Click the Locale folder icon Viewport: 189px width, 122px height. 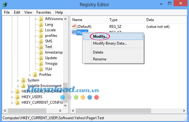tap(41, 30)
